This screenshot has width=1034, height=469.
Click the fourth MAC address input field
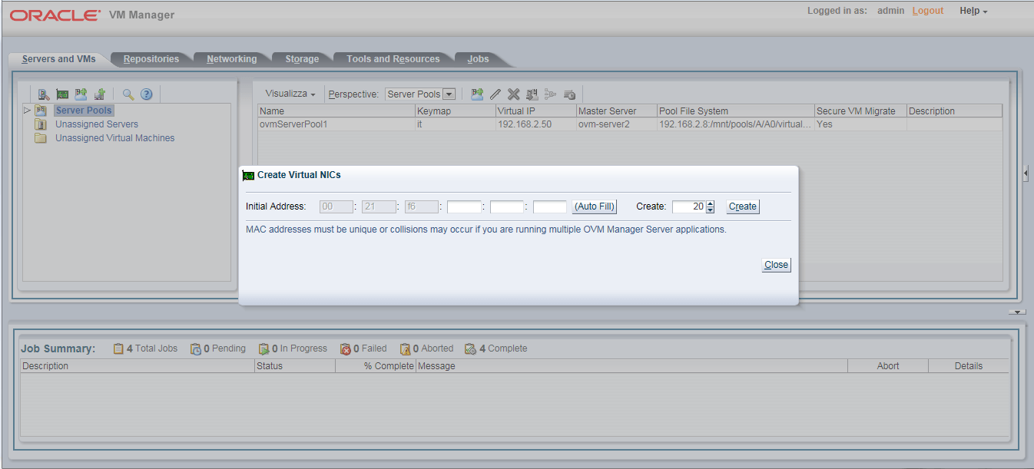pyautogui.click(x=464, y=206)
